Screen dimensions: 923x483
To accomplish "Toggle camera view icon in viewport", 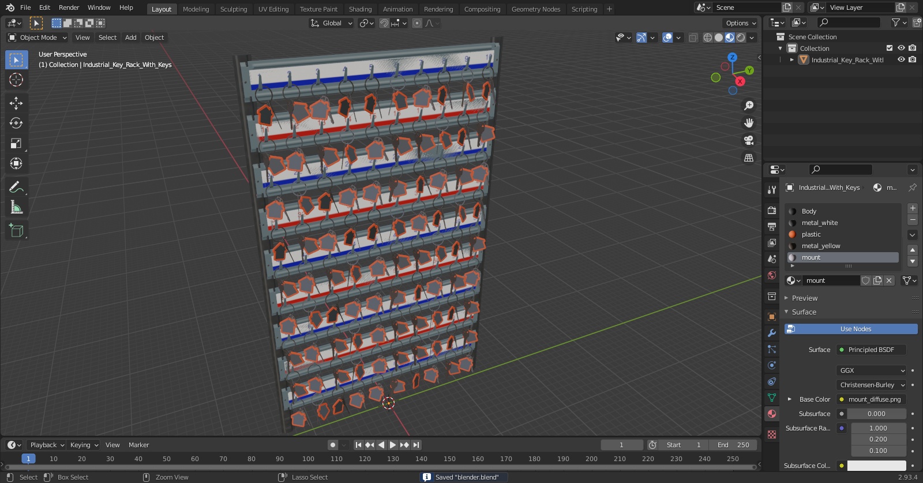I will click(749, 140).
